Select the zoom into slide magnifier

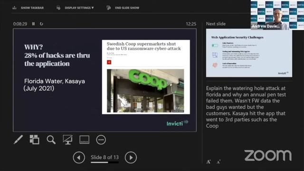pos(51,140)
